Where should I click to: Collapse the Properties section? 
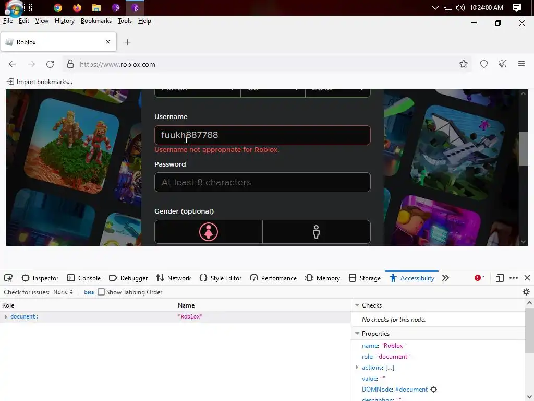(357, 334)
